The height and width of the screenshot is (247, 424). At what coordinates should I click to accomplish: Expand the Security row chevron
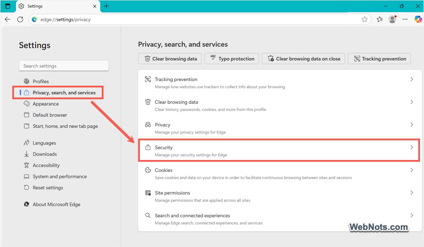pyautogui.click(x=412, y=147)
